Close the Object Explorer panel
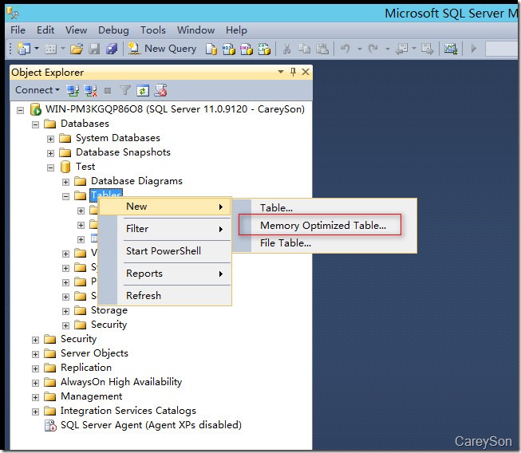Screen dimensions: 521x453 click(305, 73)
